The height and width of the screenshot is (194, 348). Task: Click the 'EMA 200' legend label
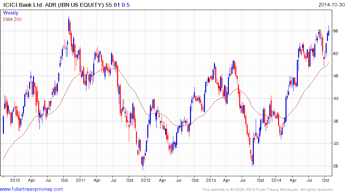point(12,19)
